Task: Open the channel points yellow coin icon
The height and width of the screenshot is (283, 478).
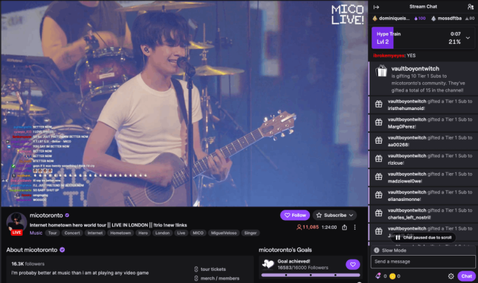Action: (393, 276)
